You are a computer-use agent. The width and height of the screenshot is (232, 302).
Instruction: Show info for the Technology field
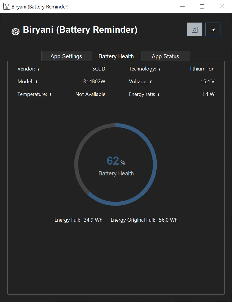click(159, 69)
